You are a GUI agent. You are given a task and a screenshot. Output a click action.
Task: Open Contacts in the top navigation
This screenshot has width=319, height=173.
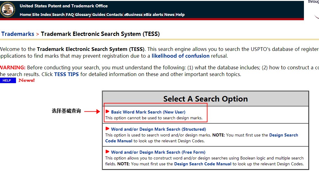click(114, 15)
